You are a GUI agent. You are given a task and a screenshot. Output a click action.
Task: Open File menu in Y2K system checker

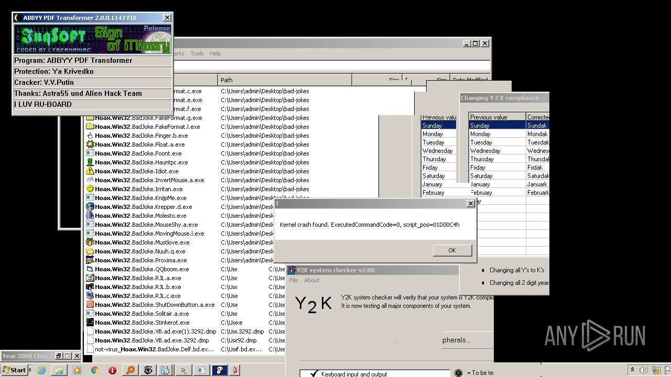pos(294,280)
